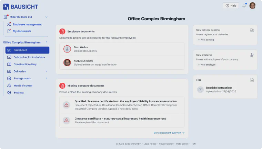Open the user profile avatar
This screenshot has height=149, width=262.
[252, 5]
